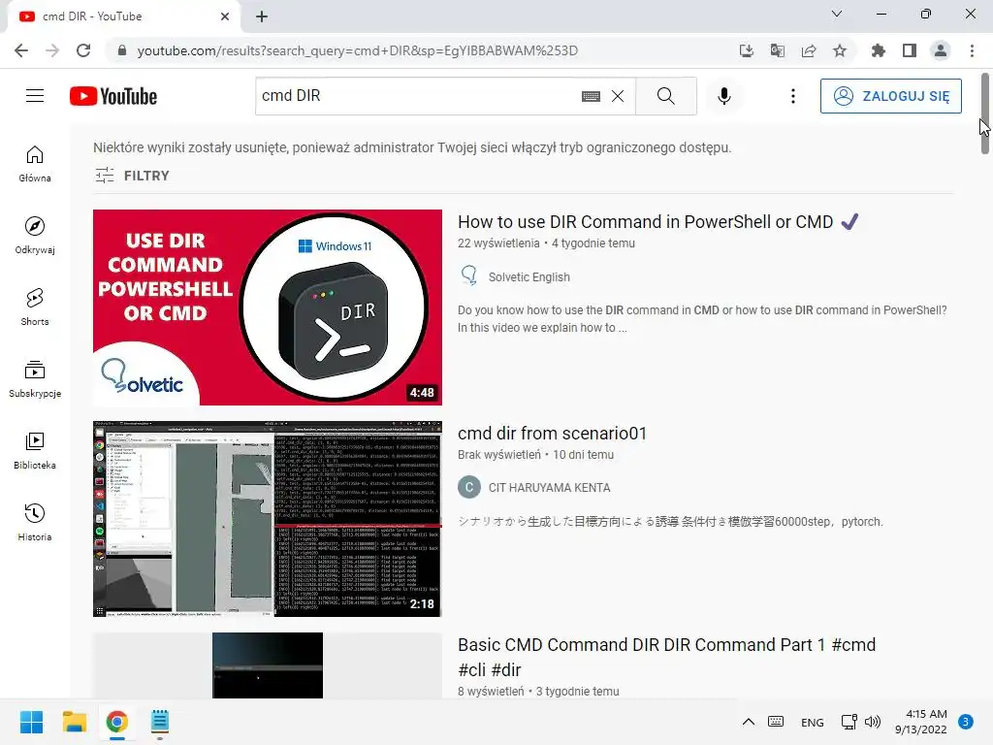
Task: Click the scenario01 video thumbnail
Action: point(268,518)
